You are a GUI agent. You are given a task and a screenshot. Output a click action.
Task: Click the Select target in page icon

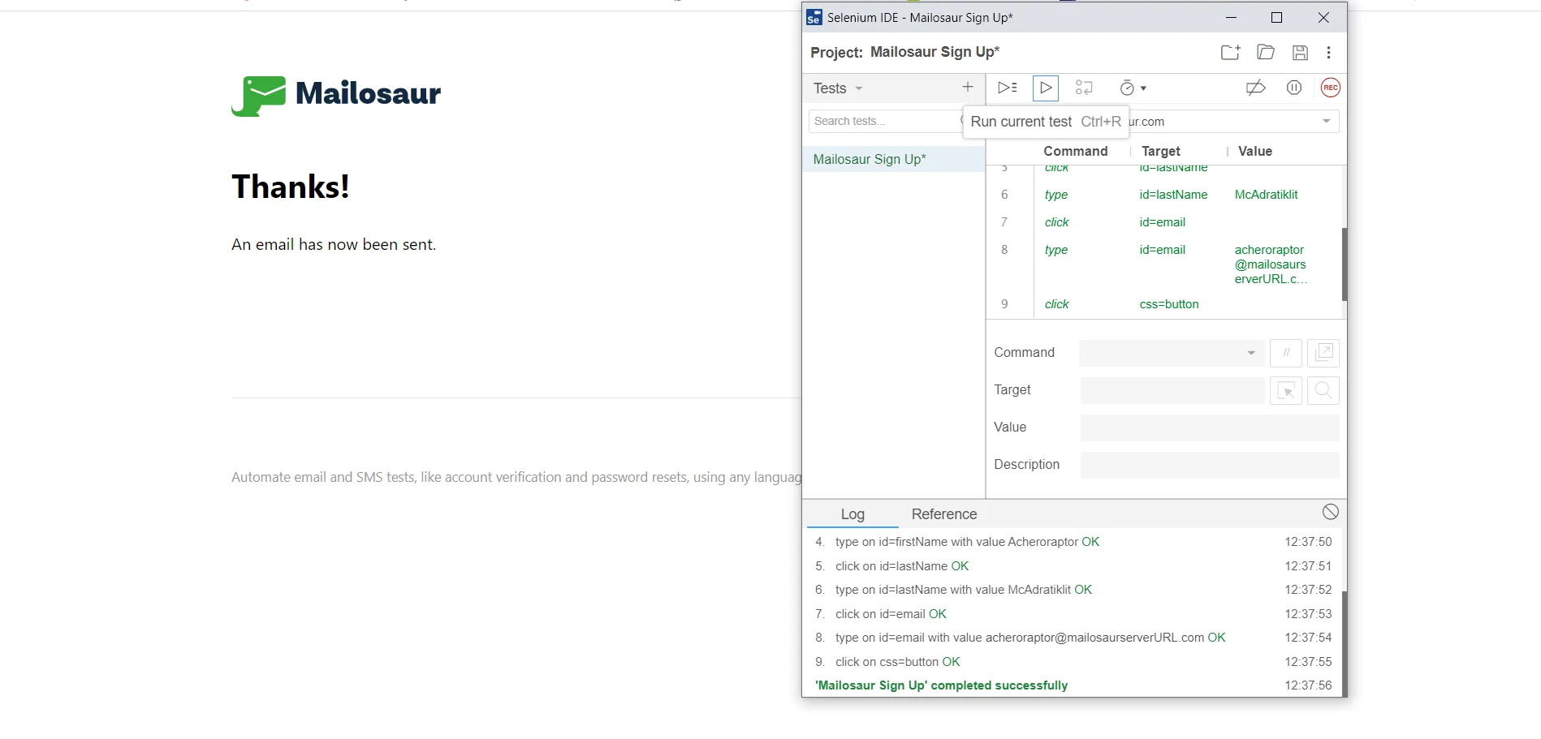pos(1286,390)
